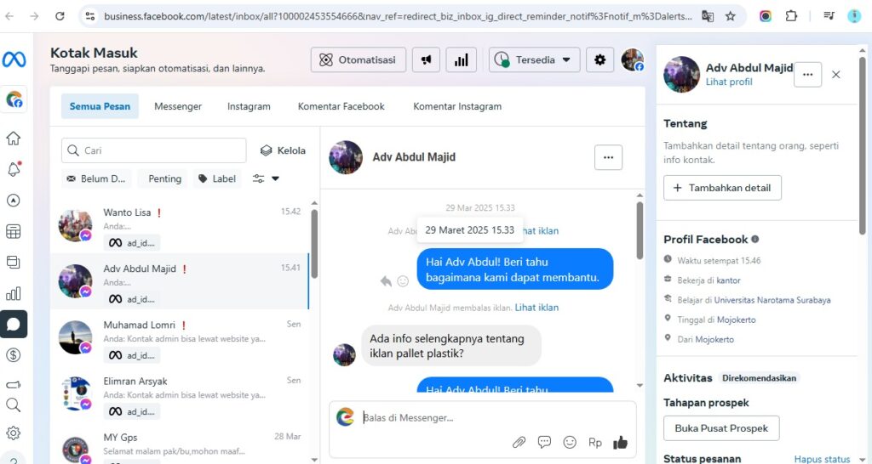Open inbox settings gear icon in header
Viewport: 872px width, 464px height.
point(600,60)
